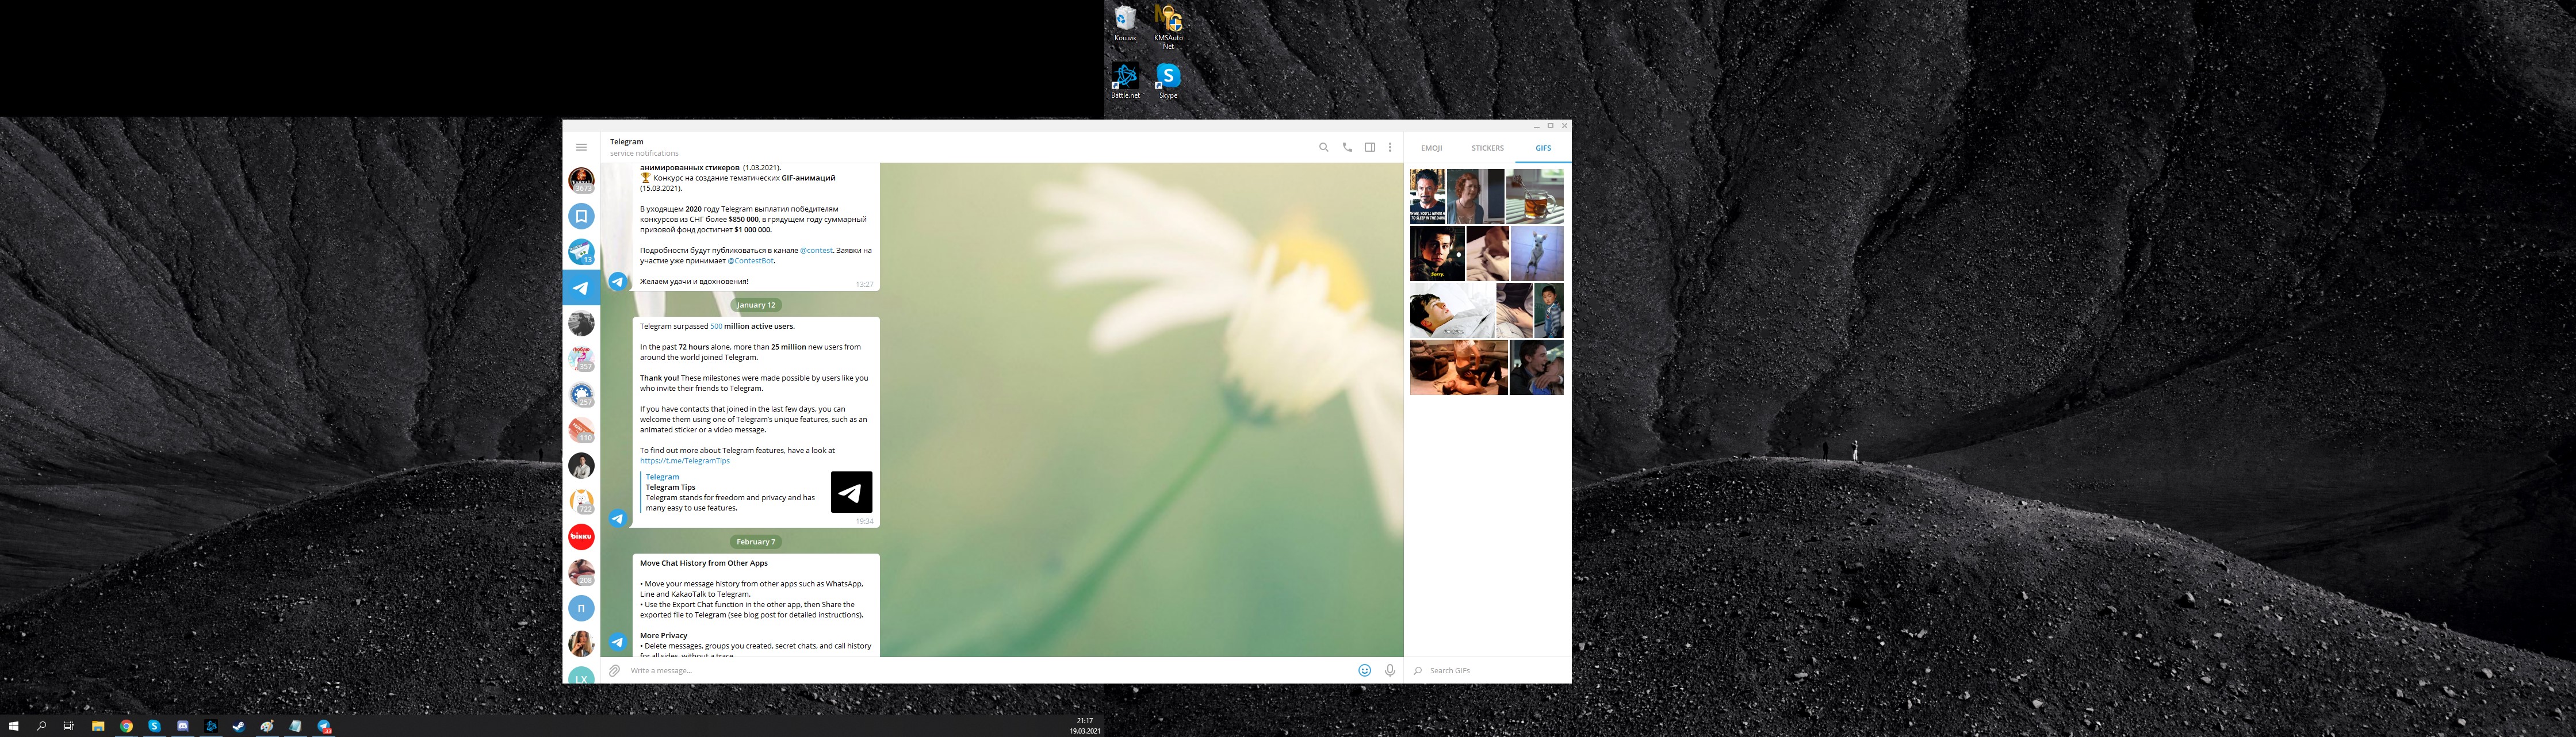Follow the t.me/TelegramTips link
Image resolution: width=2576 pixels, height=737 pixels.
point(685,461)
